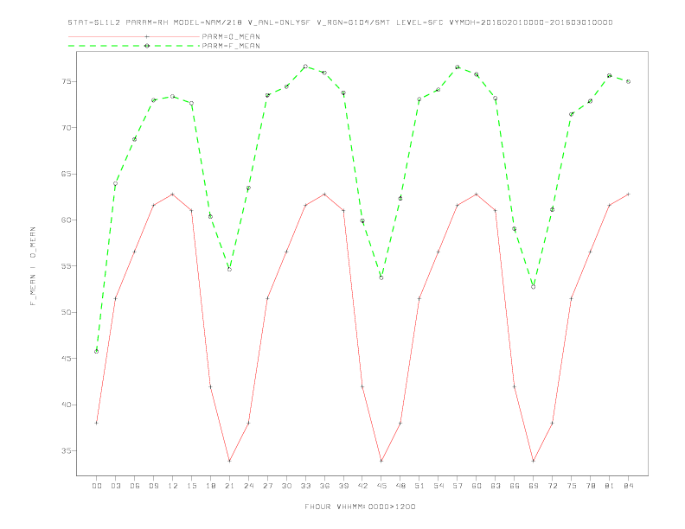Click the 06 forecast hour x-axis label
The image size is (685, 529).
[135, 486]
